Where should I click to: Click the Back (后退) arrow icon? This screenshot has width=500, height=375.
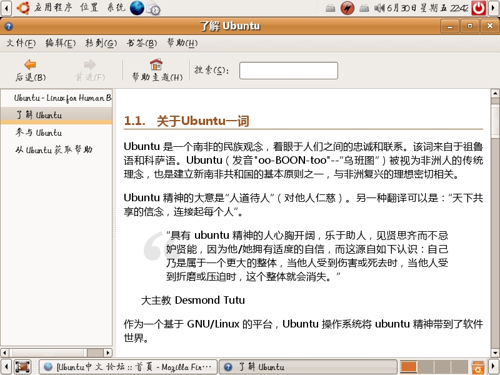point(30,64)
